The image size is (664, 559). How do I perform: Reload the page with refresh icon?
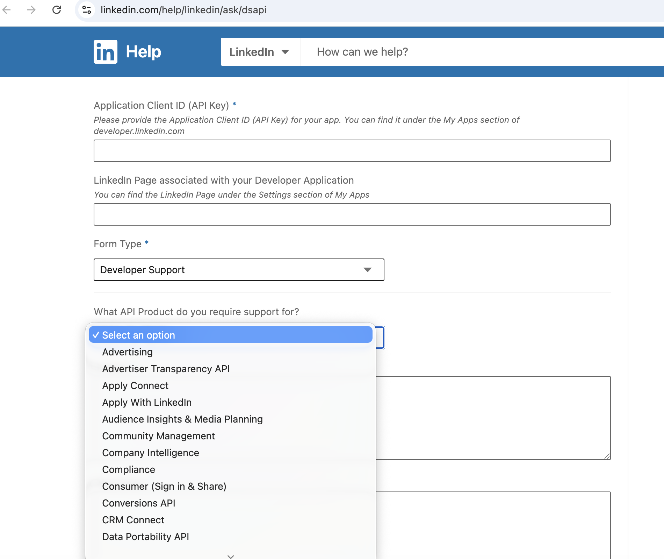(57, 10)
